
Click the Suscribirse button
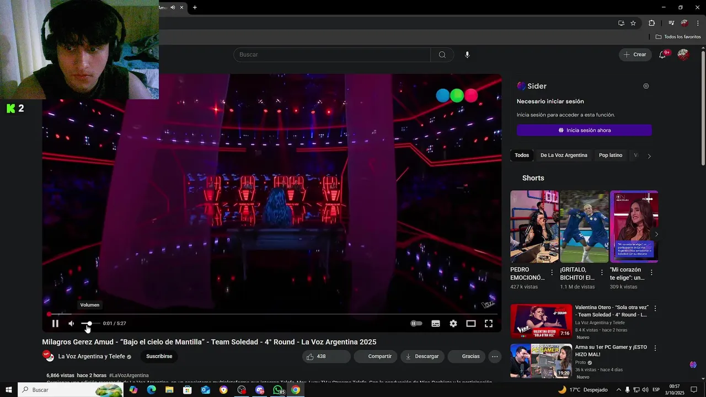159,356
